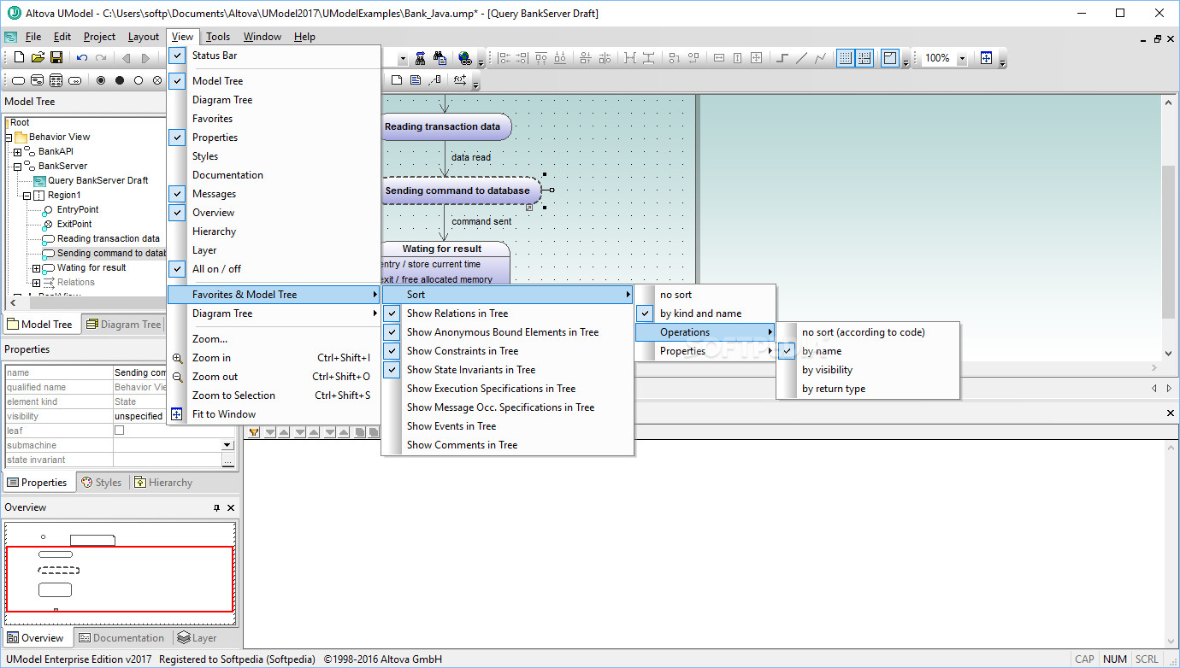
Task: Click the Note link dashed-line icon
Action: point(434,80)
